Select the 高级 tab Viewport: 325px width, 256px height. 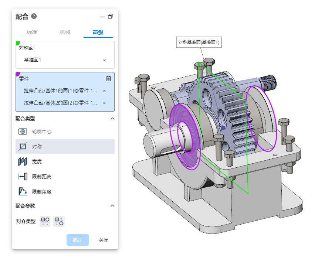pyautogui.click(x=98, y=33)
